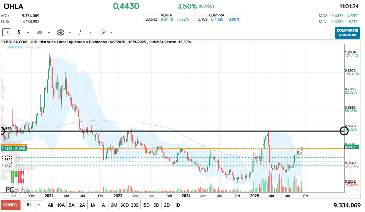Toggle the BOLL (20) indicator label

click(33, 47)
